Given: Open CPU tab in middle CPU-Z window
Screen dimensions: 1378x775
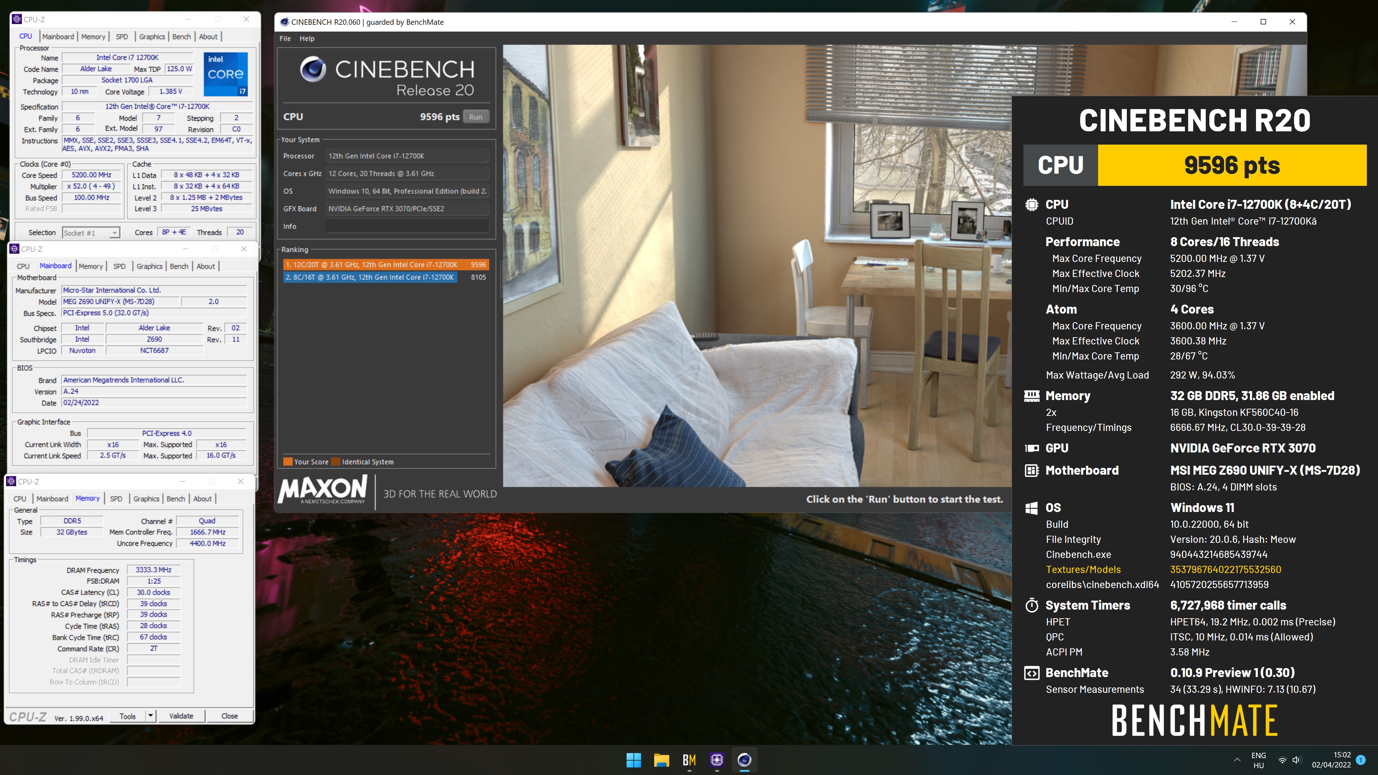Looking at the screenshot, I should [x=23, y=266].
